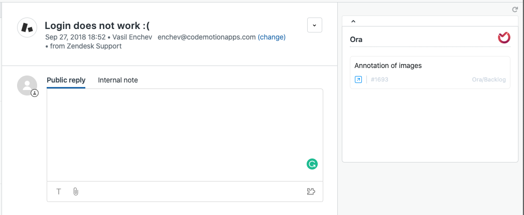
Task: Click the Grammarly icon in reply box
Action: tap(312, 163)
